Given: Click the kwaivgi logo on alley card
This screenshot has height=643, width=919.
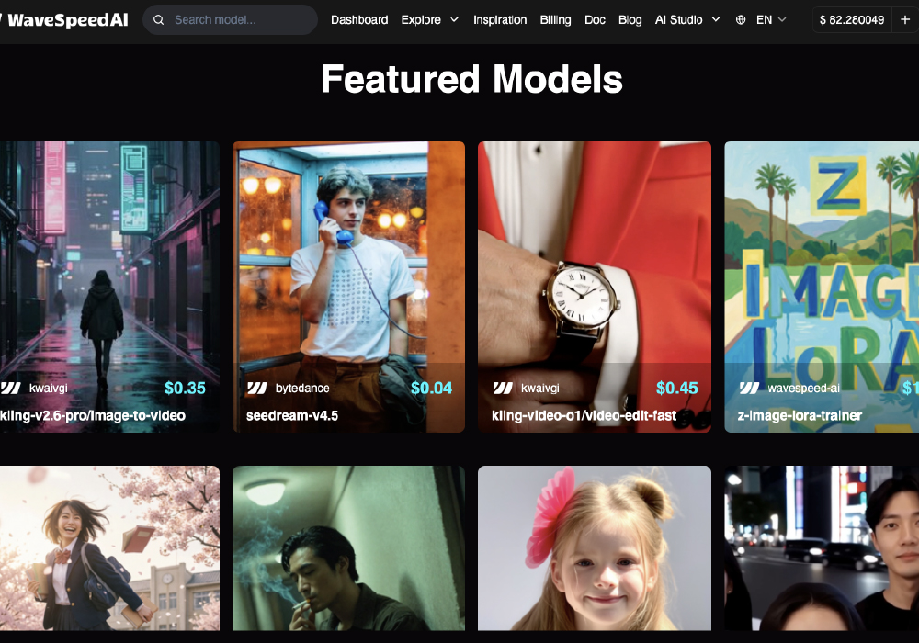Looking at the screenshot, I should [10, 389].
